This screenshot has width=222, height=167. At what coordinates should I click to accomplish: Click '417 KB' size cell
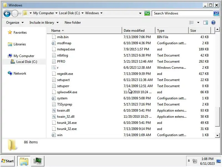[x=204, y=74]
